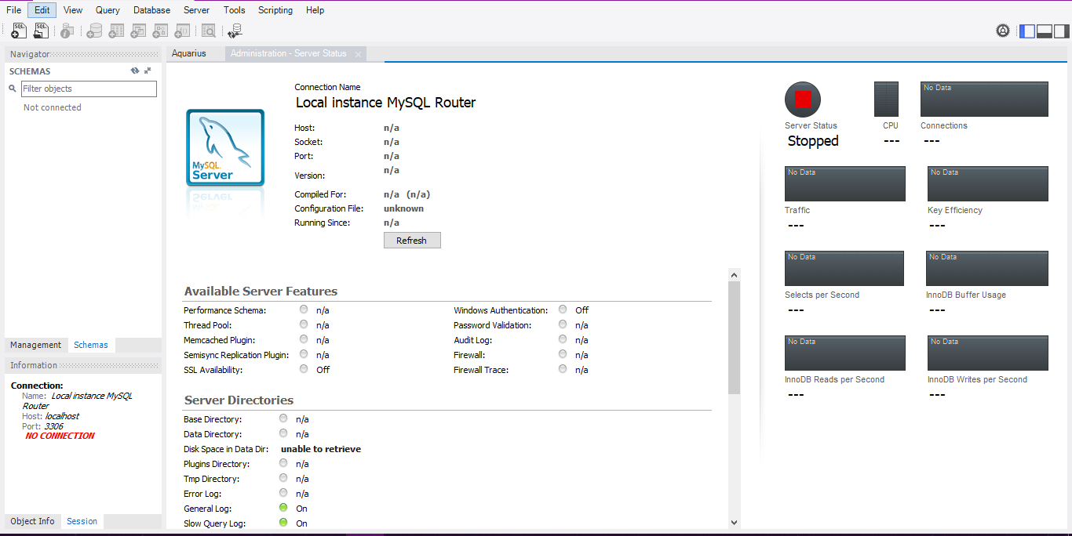The height and width of the screenshot is (536, 1072).
Task: Click the scrollbar up arrow
Action: click(735, 274)
